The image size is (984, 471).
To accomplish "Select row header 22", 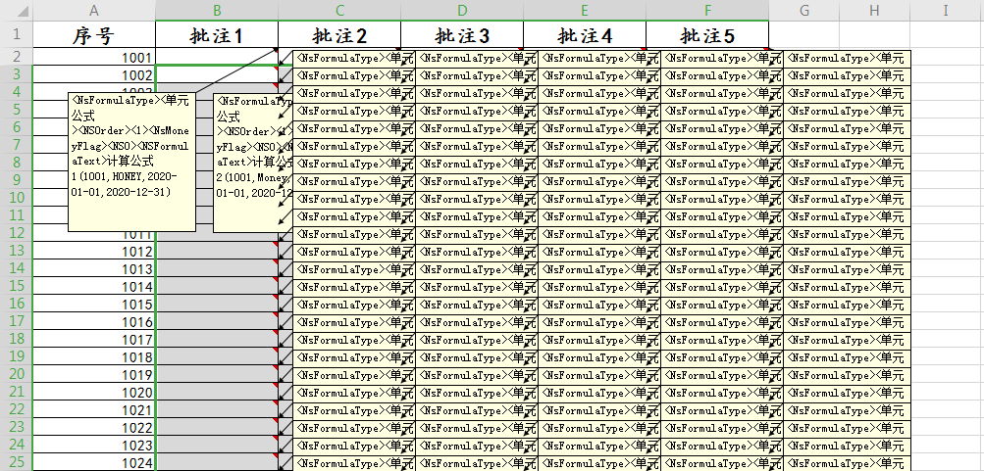I will pos(17,409).
